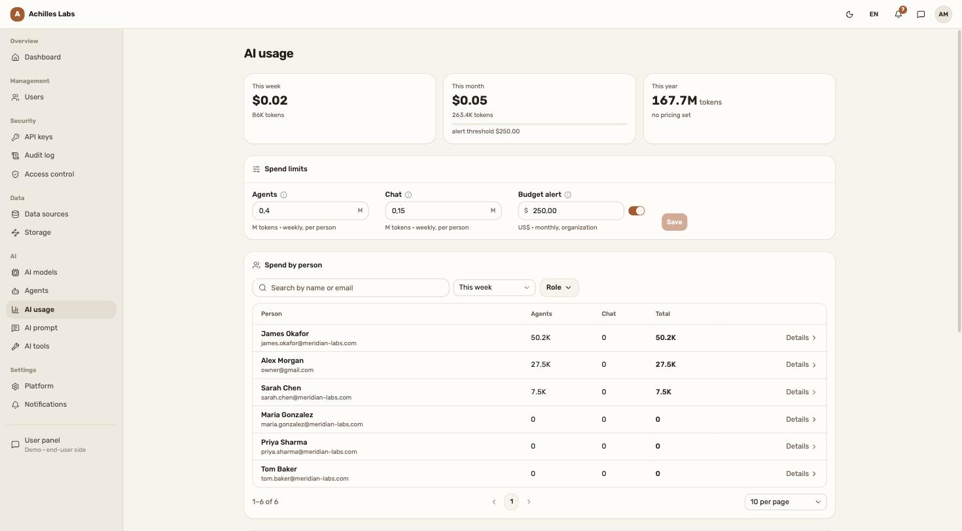Open Details for Tom Baker
962x531 pixels.
[x=801, y=473]
